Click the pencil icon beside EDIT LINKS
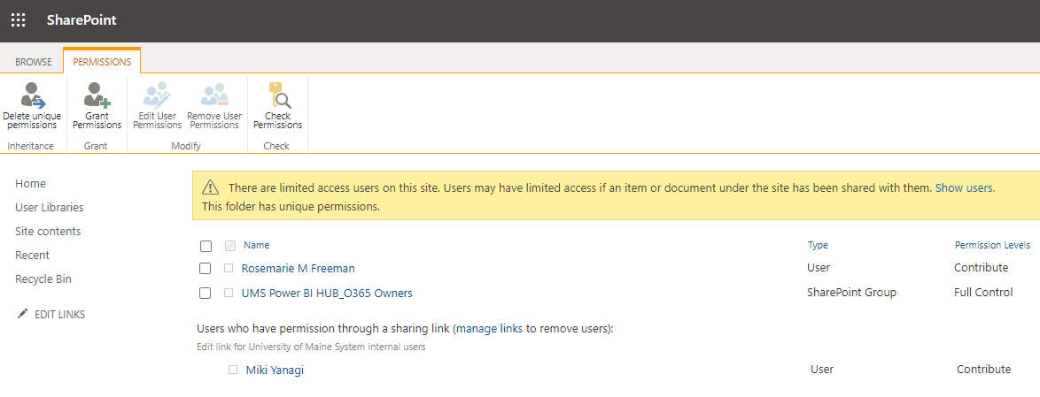Image resolution: width=1040 pixels, height=397 pixels. (x=22, y=314)
